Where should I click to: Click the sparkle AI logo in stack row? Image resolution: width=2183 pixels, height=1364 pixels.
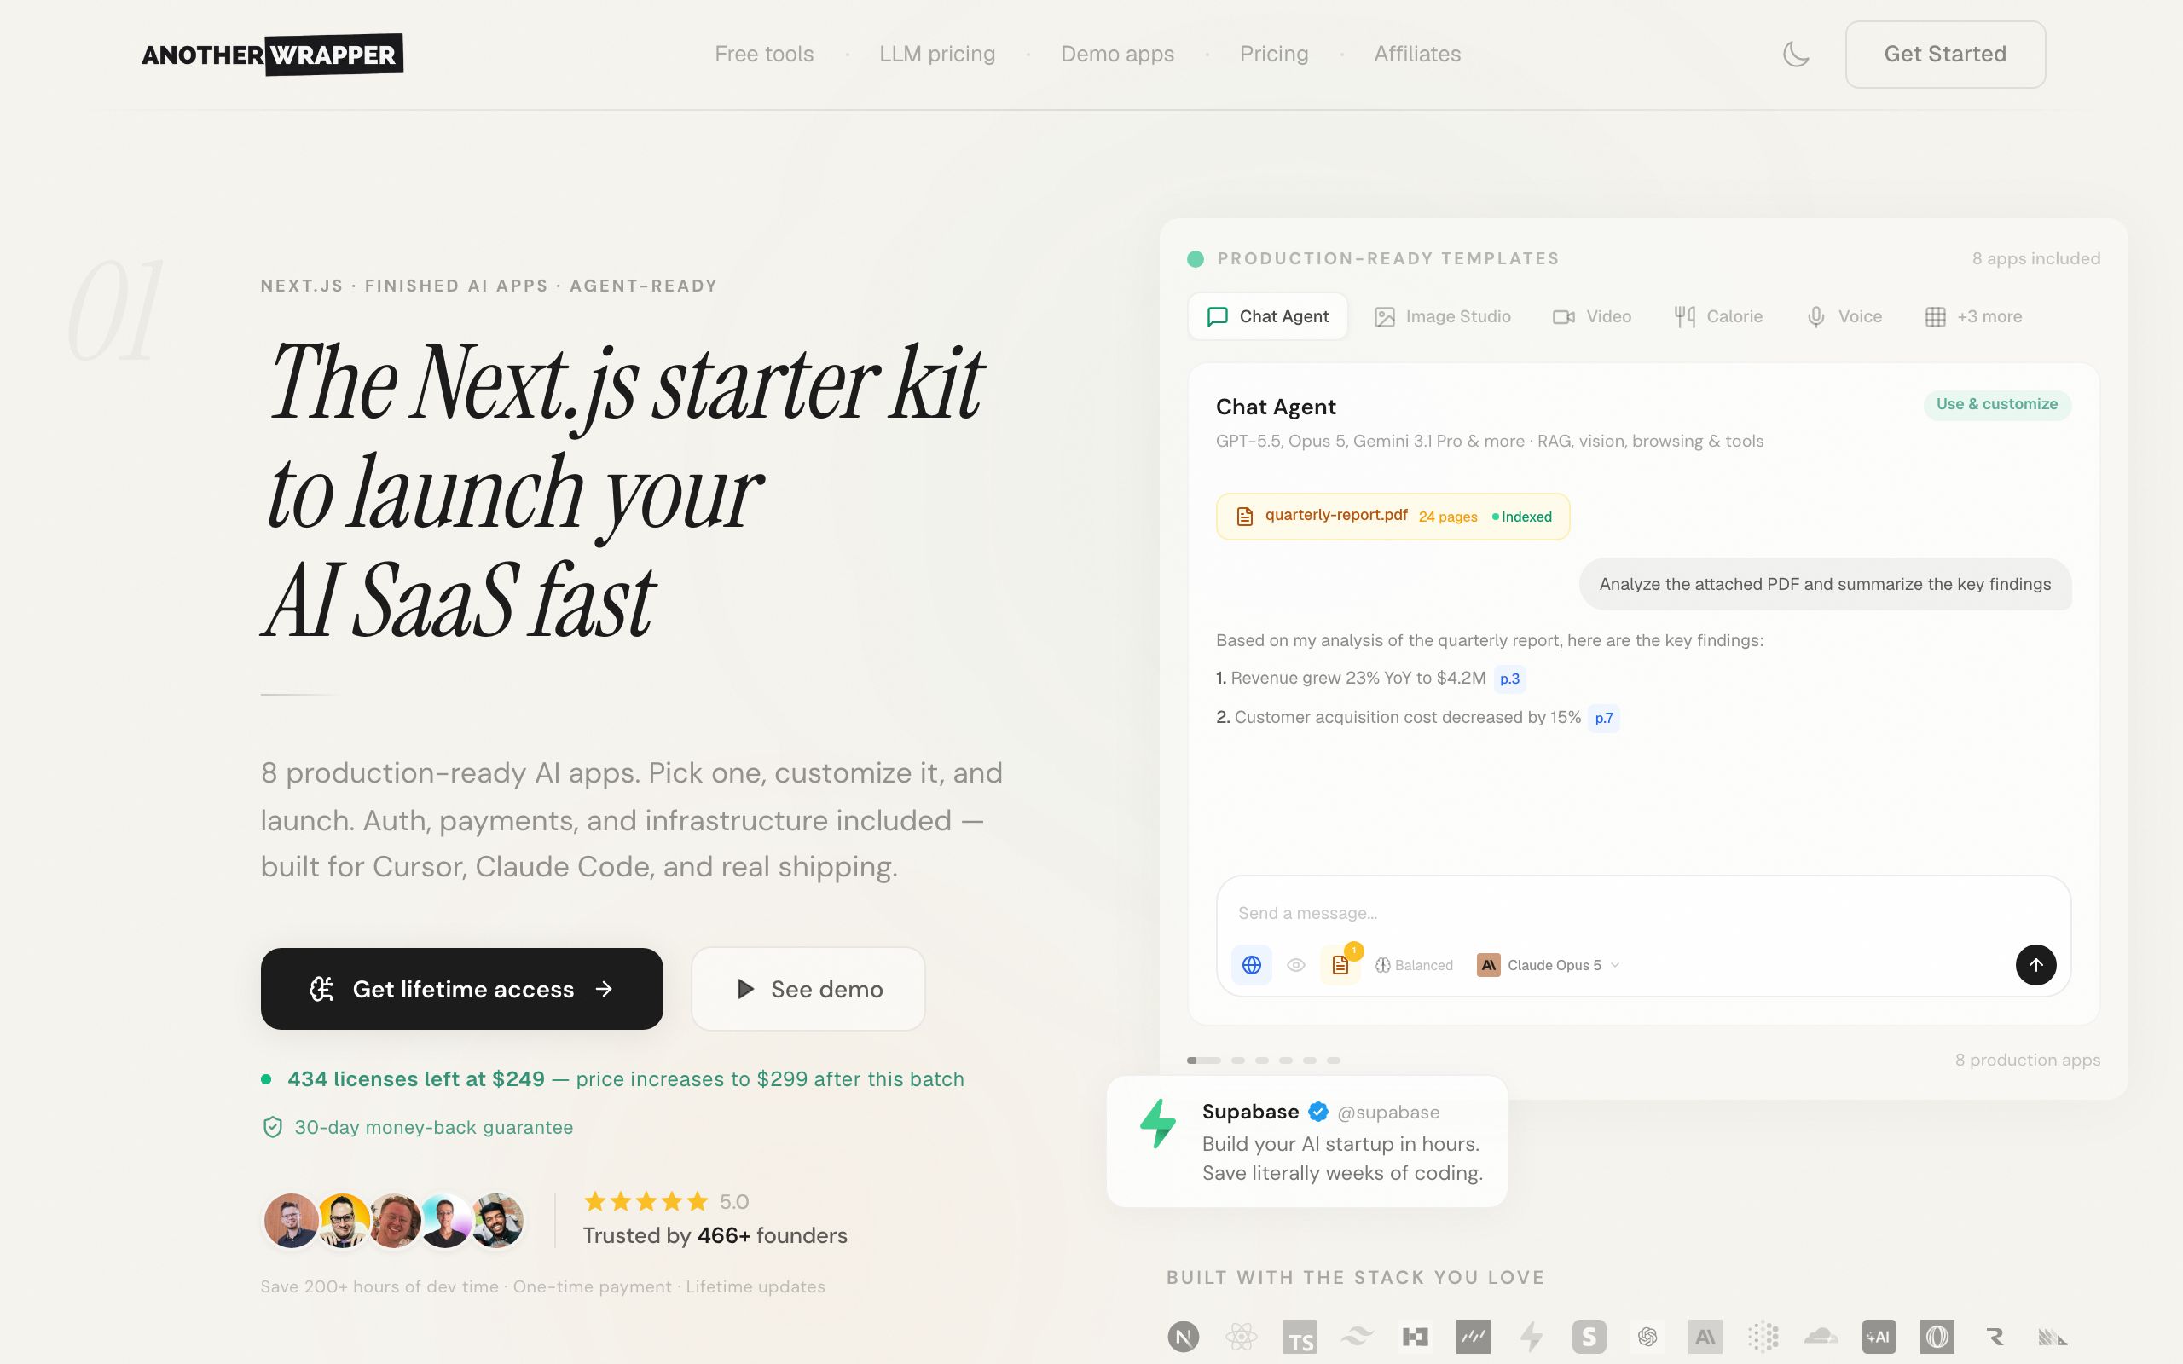click(x=1879, y=1336)
